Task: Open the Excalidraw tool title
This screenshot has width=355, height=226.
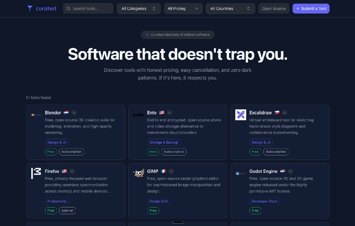Action: (260, 113)
